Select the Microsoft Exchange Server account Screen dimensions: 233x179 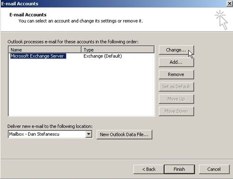(x=38, y=56)
